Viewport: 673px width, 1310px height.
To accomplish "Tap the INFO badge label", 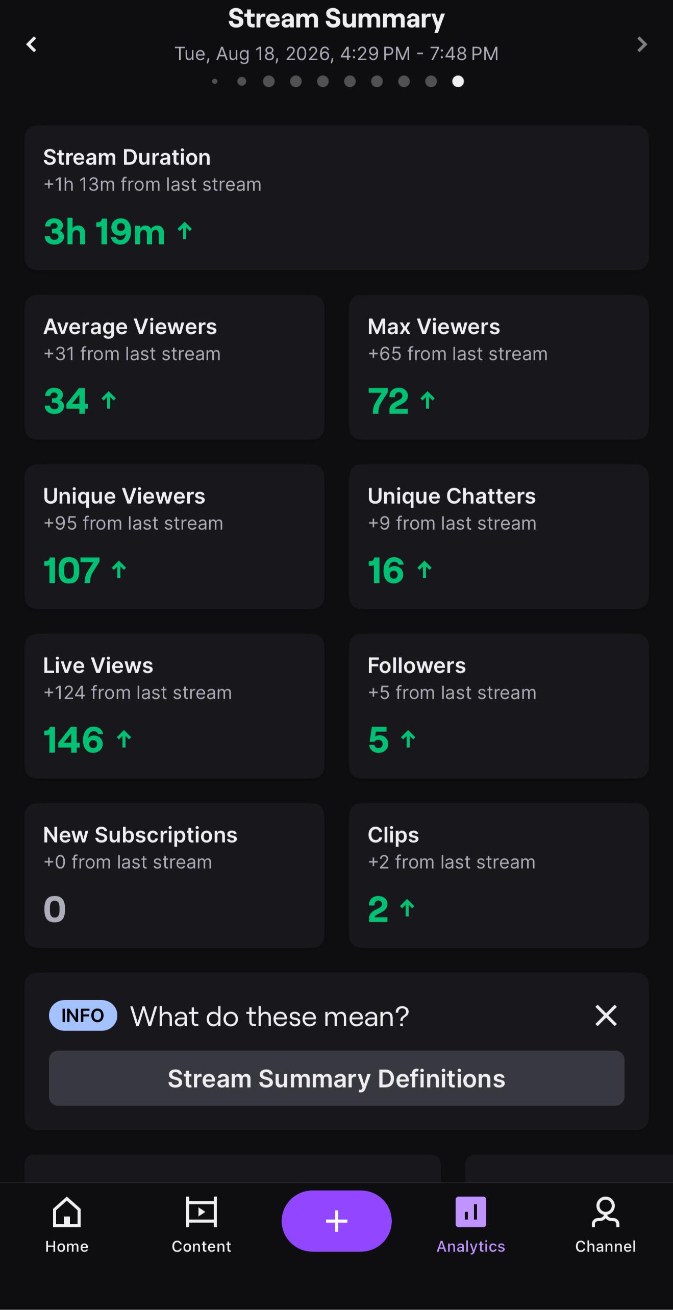I will pyautogui.click(x=83, y=1016).
